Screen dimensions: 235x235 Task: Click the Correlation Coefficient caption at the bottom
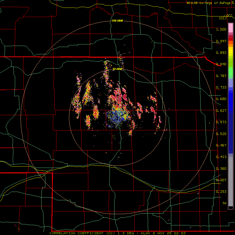click(x=118, y=233)
